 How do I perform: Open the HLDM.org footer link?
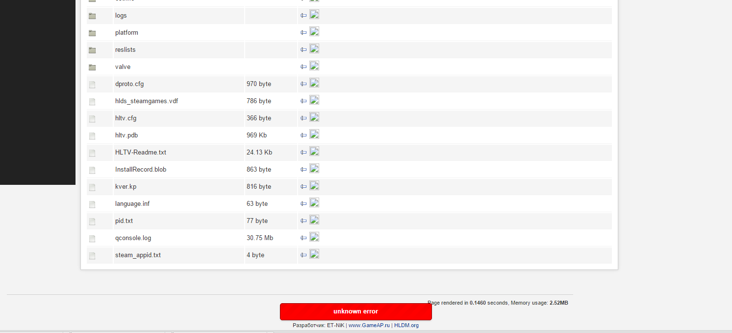coord(406,325)
